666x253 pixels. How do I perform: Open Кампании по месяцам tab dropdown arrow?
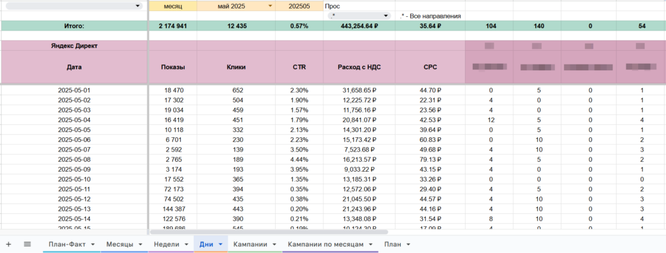click(x=371, y=245)
